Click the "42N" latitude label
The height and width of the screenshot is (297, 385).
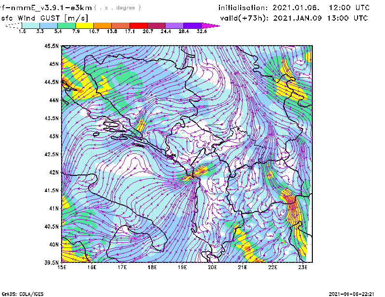coord(54,173)
